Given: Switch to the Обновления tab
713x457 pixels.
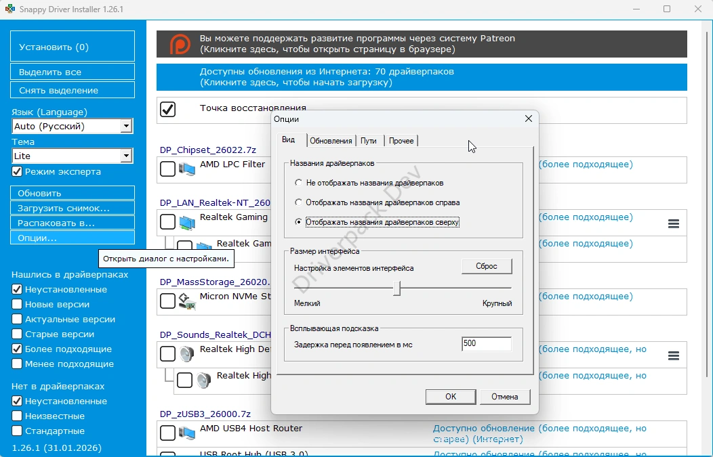Looking at the screenshot, I should click(x=331, y=141).
